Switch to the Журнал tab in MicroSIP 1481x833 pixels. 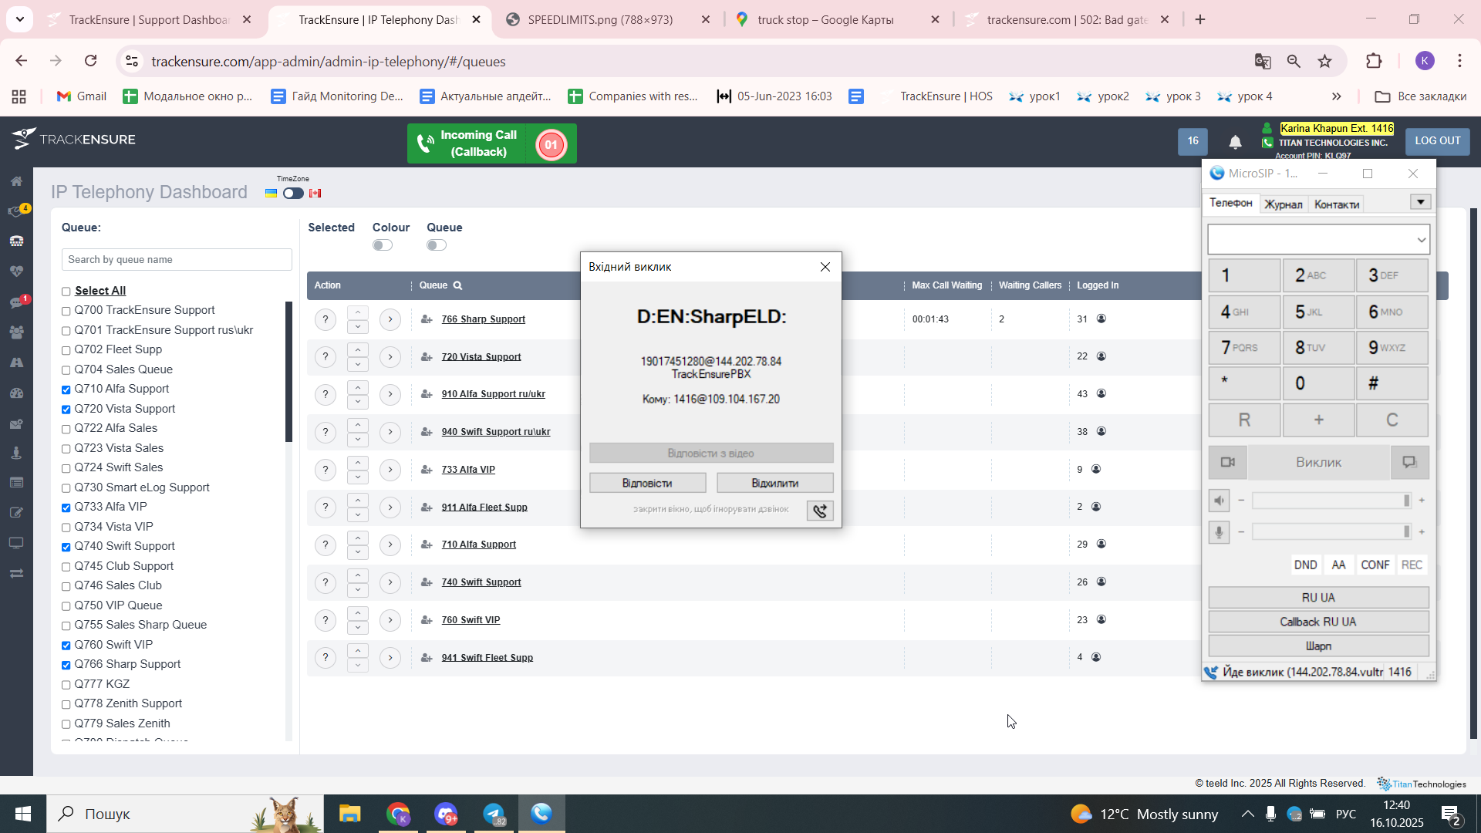[x=1283, y=204]
